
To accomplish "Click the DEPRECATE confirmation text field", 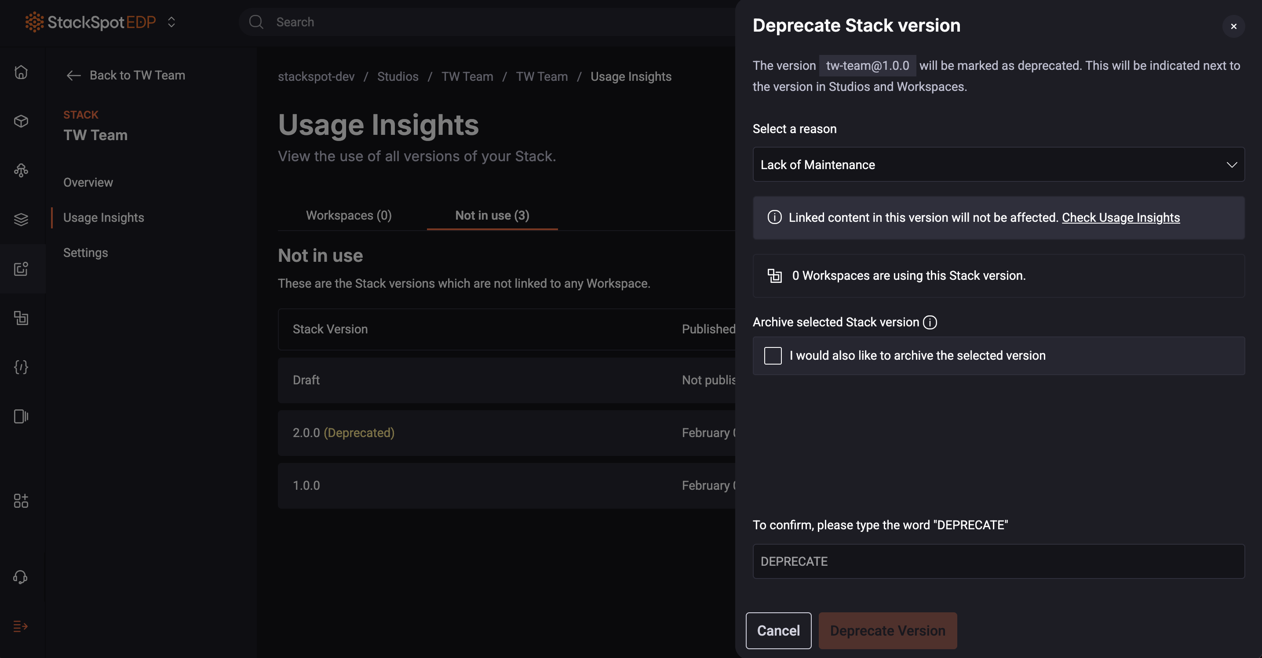I will point(998,561).
